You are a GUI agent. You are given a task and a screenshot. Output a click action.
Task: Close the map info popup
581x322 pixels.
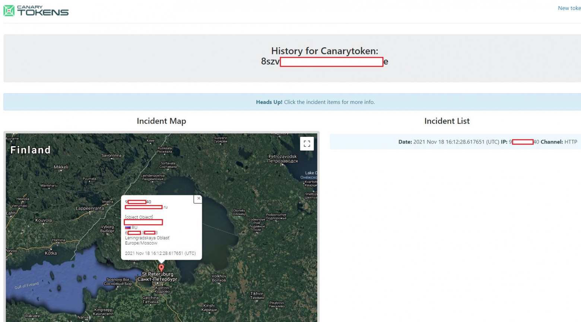(199, 199)
